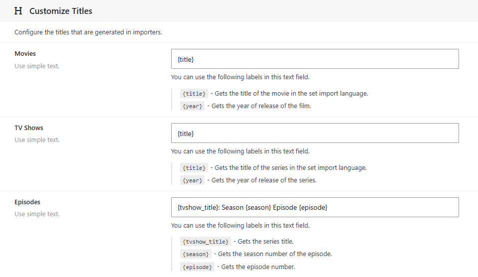
Task: Click the Episodes title input field
Action: [315, 207]
